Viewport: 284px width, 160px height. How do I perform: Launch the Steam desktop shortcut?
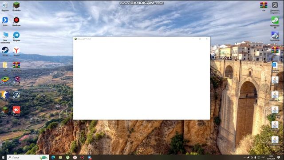[5, 50]
